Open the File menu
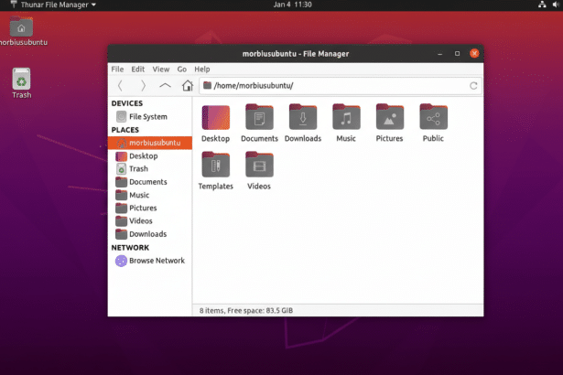The height and width of the screenshot is (375, 563). (117, 70)
